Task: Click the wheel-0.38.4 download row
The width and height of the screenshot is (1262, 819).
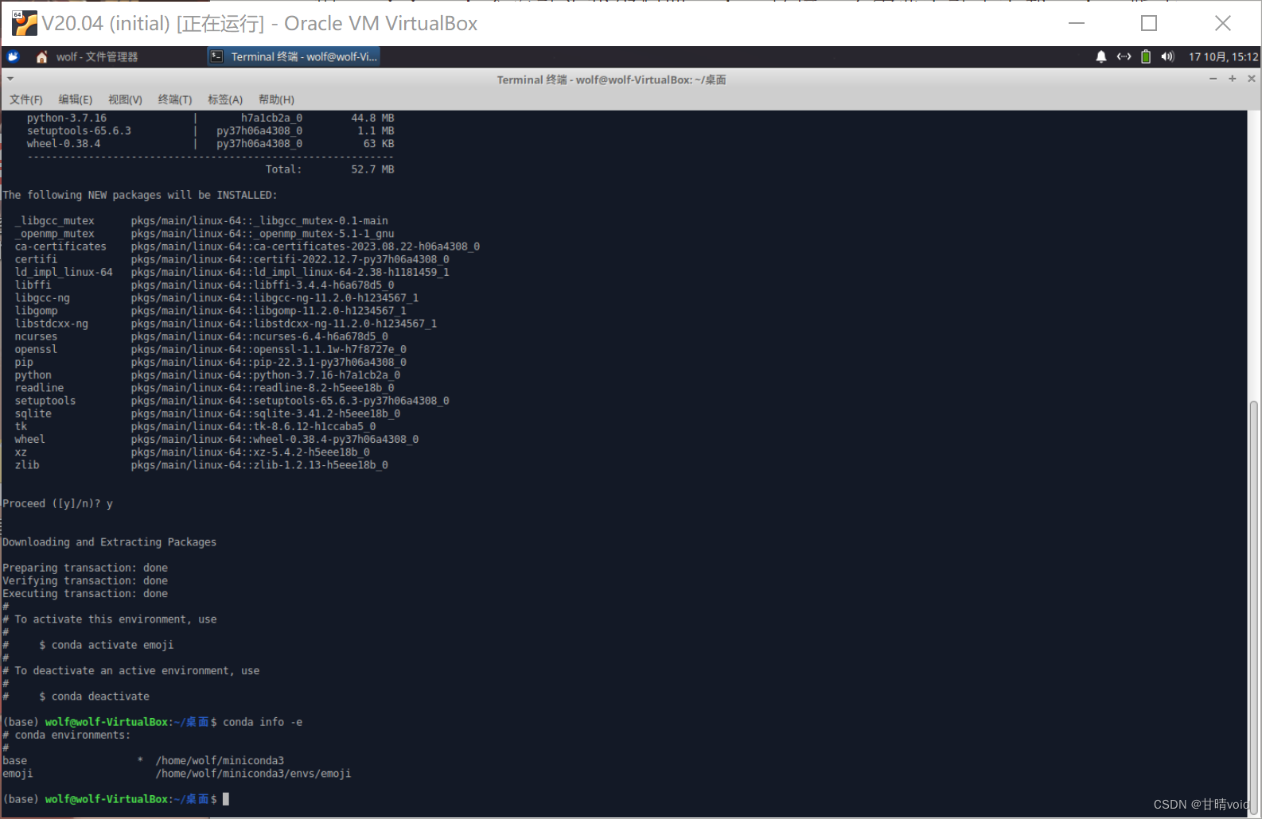Action: coord(210,144)
